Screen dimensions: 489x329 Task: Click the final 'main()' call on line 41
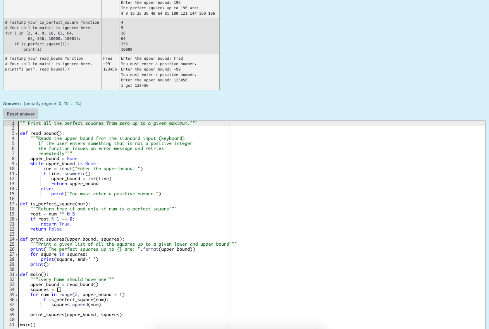coord(28,325)
